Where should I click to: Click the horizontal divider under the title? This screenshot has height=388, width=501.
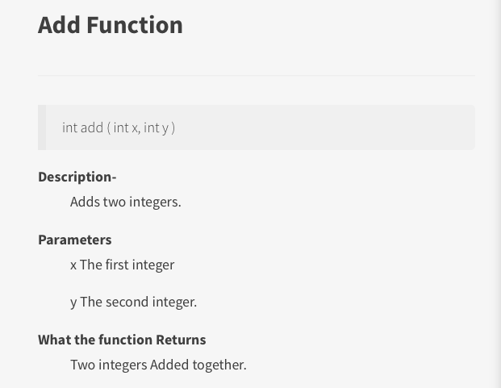click(257, 76)
